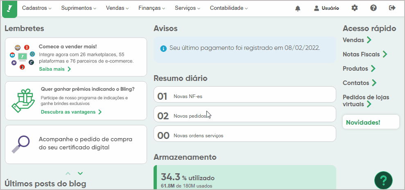Click the blue info icon in Avisos
The height and width of the screenshot is (190, 405).
163,49
